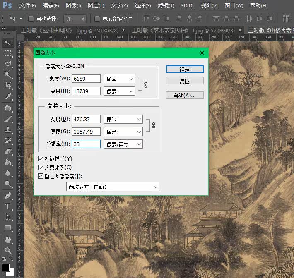Click the pixel height 13739 field
294x278 pixels.
coord(86,91)
